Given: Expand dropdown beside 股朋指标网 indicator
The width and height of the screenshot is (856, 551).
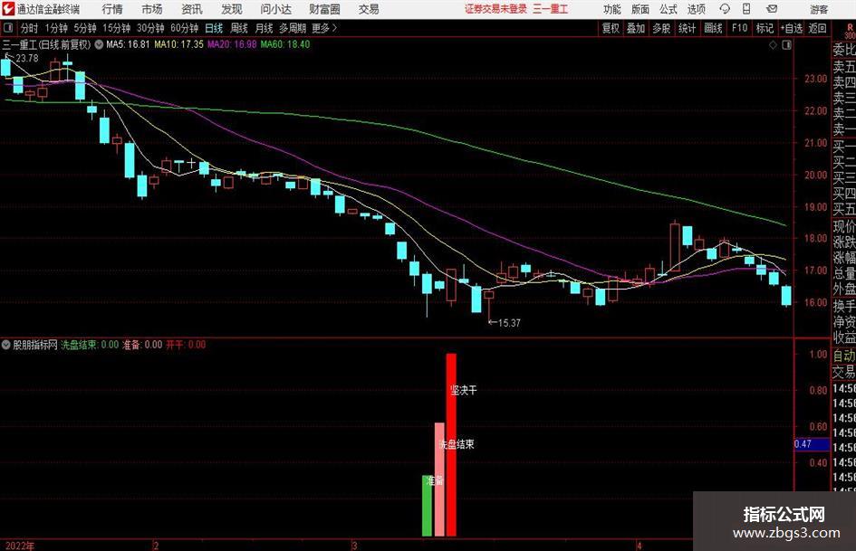Looking at the screenshot, I should pyautogui.click(x=6, y=345).
